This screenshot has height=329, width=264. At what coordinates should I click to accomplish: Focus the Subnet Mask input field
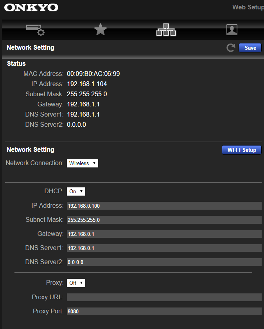[x=164, y=220]
